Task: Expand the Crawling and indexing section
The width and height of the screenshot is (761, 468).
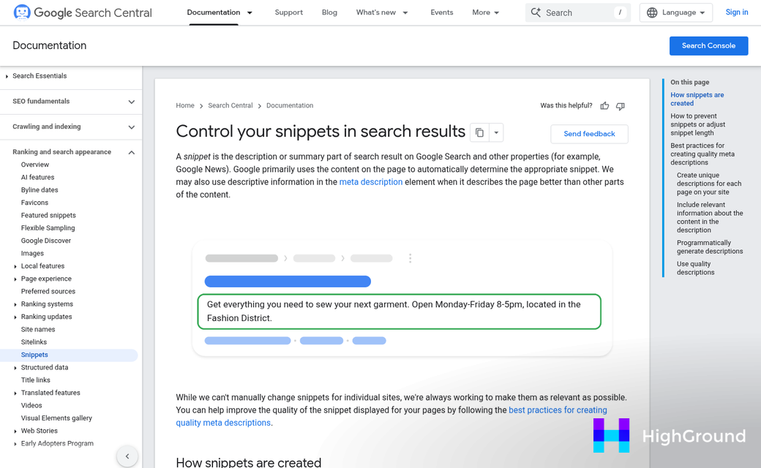Action: click(x=132, y=127)
